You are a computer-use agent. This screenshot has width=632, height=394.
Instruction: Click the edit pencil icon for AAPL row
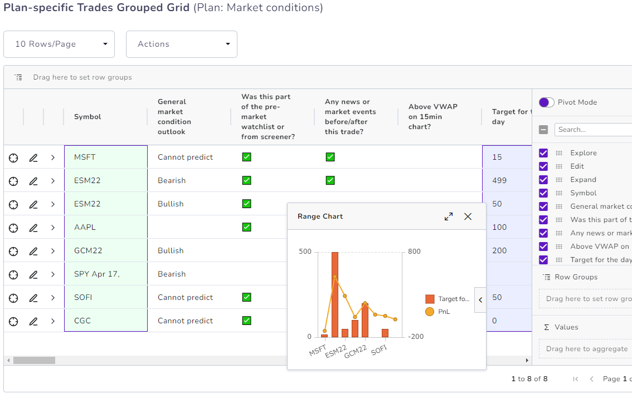point(33,228)
